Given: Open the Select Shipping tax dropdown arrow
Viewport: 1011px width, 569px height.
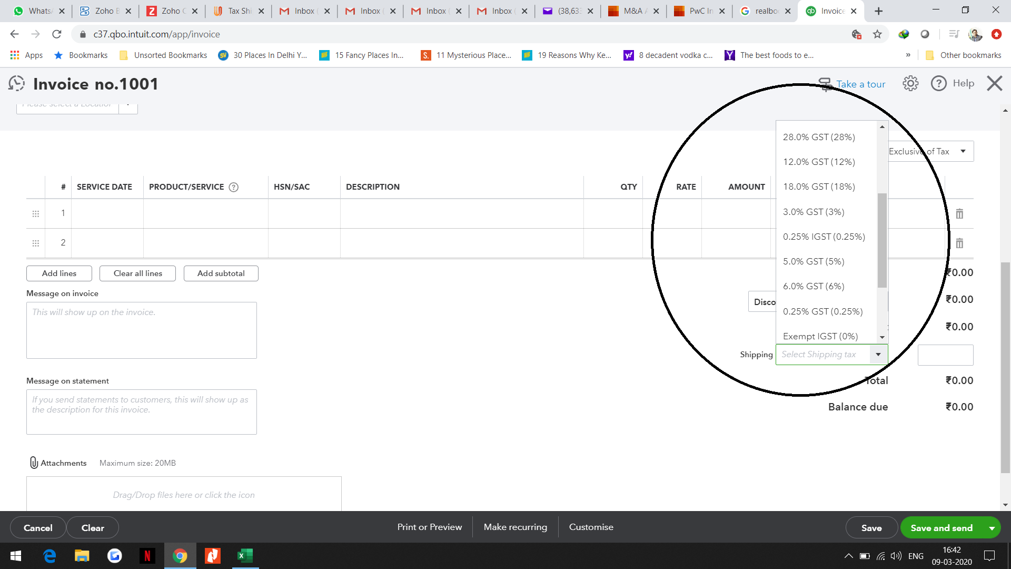Looking at the screenshot, I should 878,355.
